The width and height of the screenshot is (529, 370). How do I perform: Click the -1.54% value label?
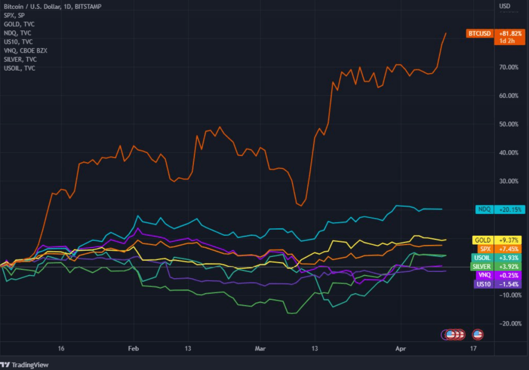click(508, 284)
